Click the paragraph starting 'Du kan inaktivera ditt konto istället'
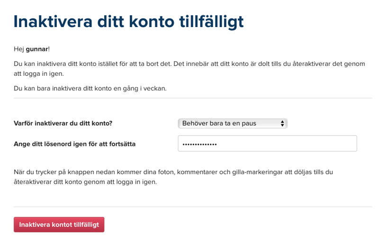This screenshot has height=244, width=379. 189,63
